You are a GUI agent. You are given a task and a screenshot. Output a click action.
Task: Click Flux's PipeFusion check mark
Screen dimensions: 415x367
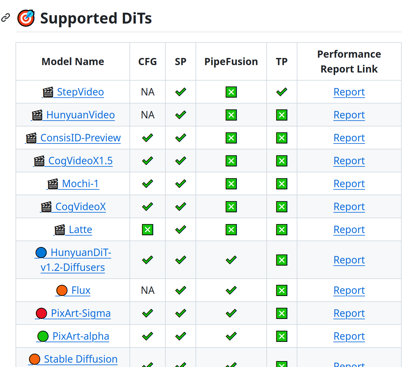click(x=231, y=290)
